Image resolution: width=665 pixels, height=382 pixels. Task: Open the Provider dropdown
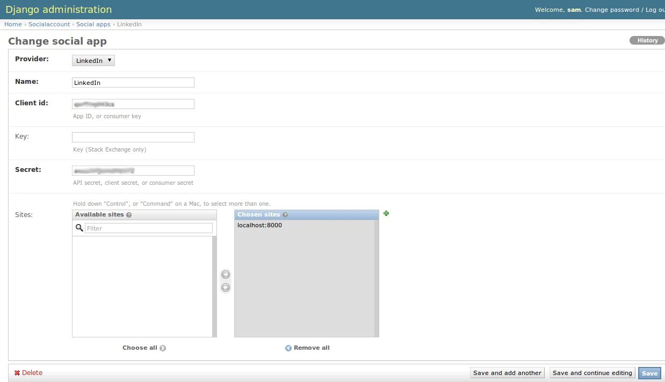(x=93, y=61)
